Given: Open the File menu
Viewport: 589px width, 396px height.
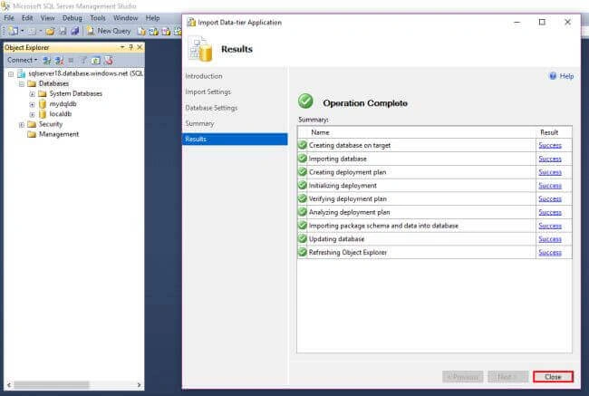Looking at the screenshot, I should point(9,18).
